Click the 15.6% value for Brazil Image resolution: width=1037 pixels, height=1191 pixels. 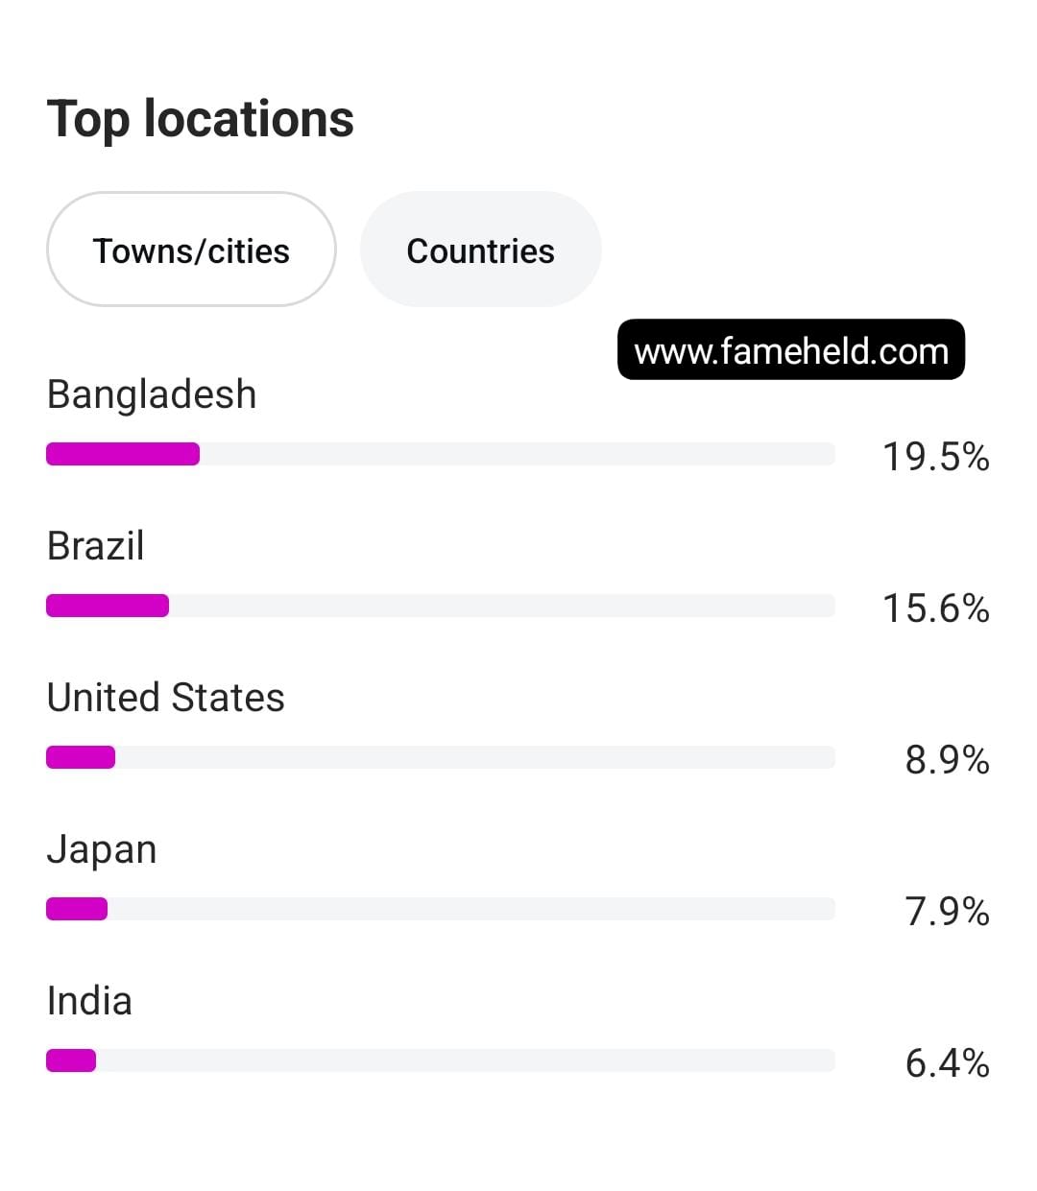(x=936, y=608)
